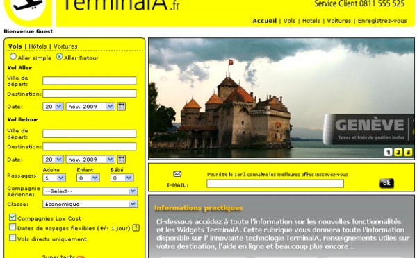Enable Vols directs uniquement checkbox
417x258 pixels.
13,237
